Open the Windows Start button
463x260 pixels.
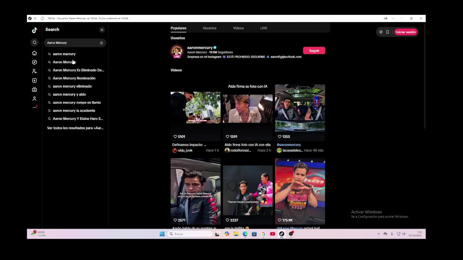[x=162, y=234]
